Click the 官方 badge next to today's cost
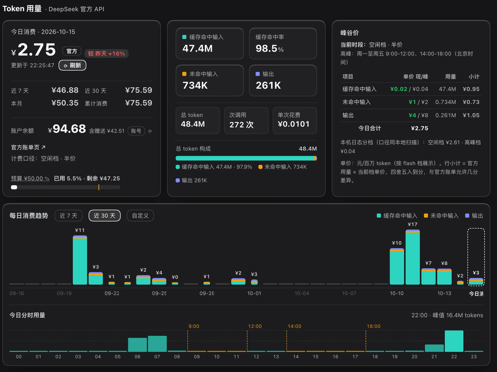 coord(72,51)
